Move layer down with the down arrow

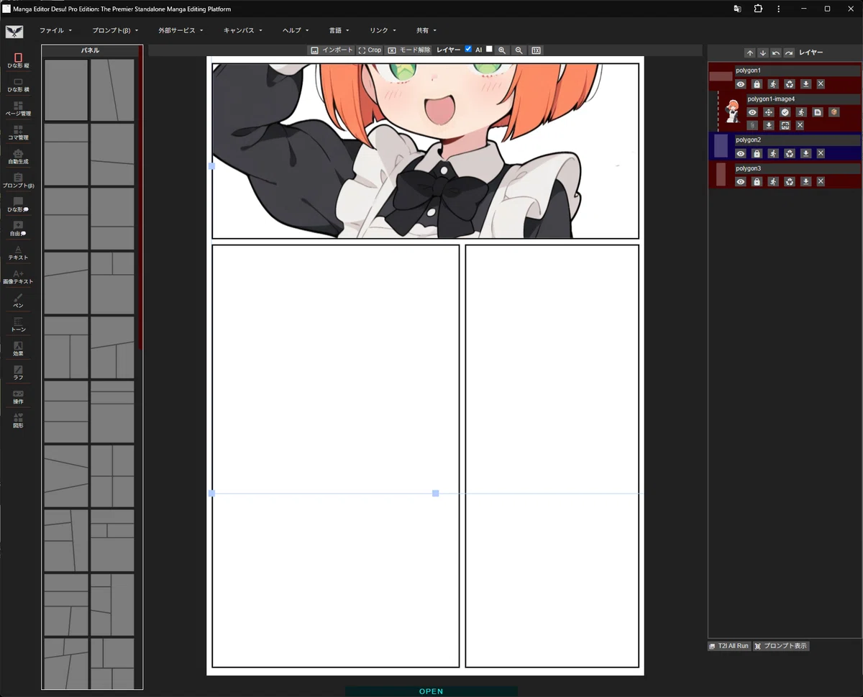tap(763, 53)
